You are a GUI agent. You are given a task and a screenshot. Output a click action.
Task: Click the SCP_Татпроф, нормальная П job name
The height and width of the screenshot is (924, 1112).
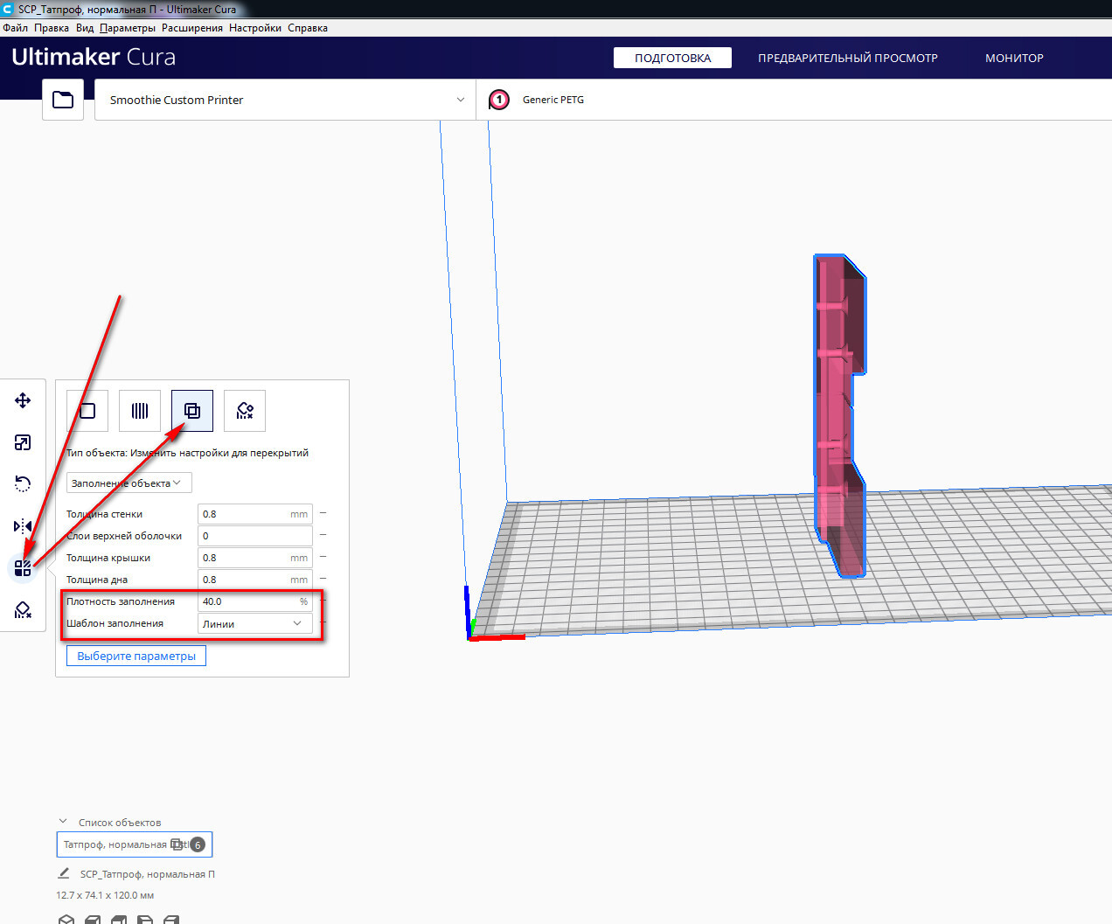(147, 874)
